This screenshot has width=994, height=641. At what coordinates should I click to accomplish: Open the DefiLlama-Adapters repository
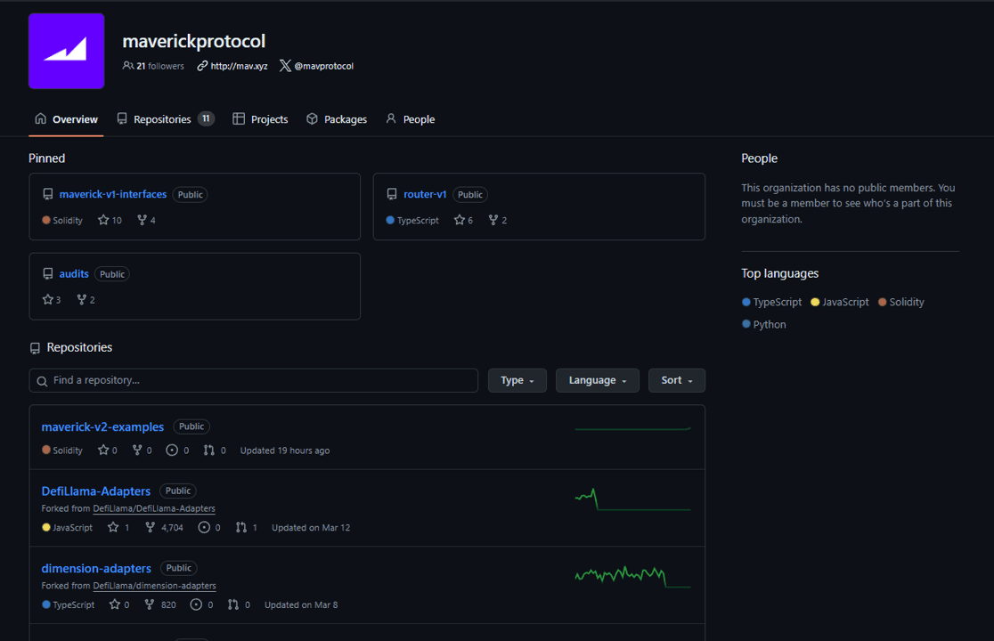95,491
